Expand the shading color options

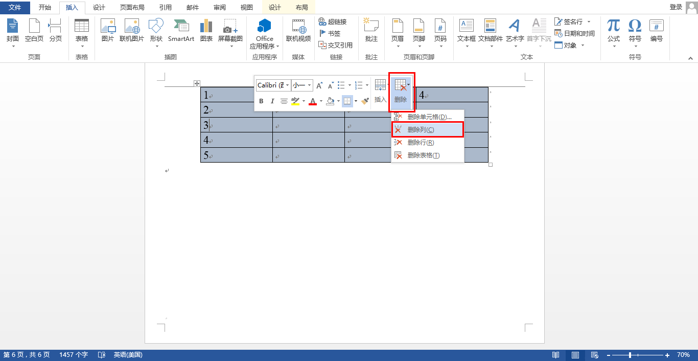[338, 101]
